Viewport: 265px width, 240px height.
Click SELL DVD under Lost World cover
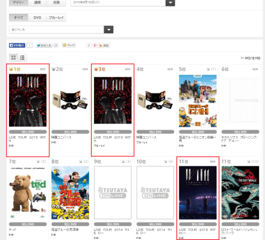click(x=240, y=224)
